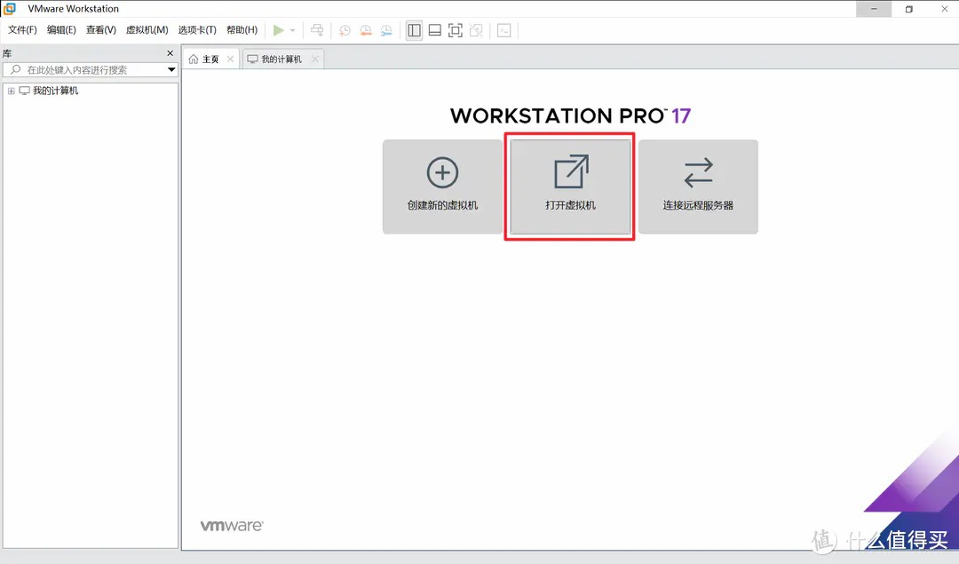Open the power options dropdown arrow
959x564 pixels.
pos(293,30)
